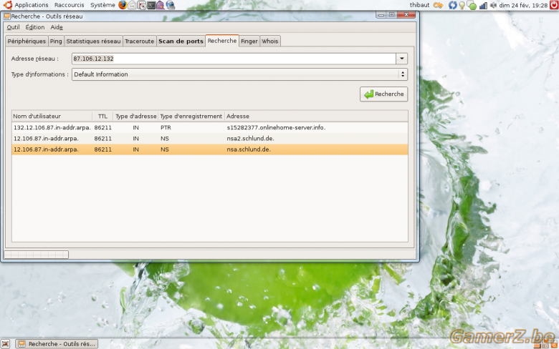Switch to the Statistiques réseau tab

93,41
